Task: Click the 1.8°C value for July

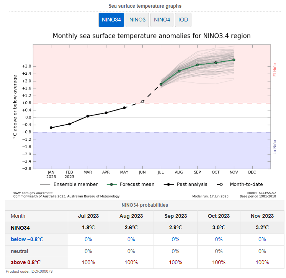Action: (88, 228)
